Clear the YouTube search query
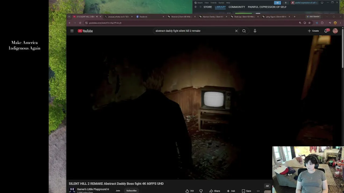The height and width of the screenshot is (193, 344). coord(236,31)
